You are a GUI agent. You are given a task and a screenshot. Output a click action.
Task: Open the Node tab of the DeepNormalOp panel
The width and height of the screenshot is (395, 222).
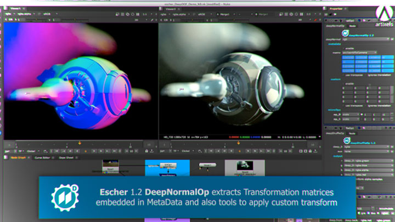[x=352, y=26]
